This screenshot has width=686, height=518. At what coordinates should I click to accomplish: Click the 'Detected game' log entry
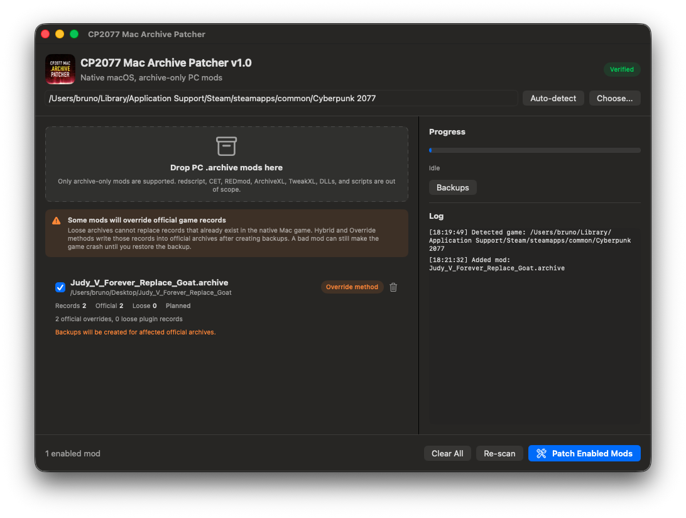(530, 240)
